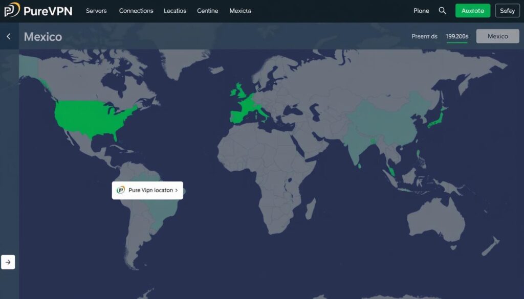Go back using the left chevron

click(x=9, y=36)
